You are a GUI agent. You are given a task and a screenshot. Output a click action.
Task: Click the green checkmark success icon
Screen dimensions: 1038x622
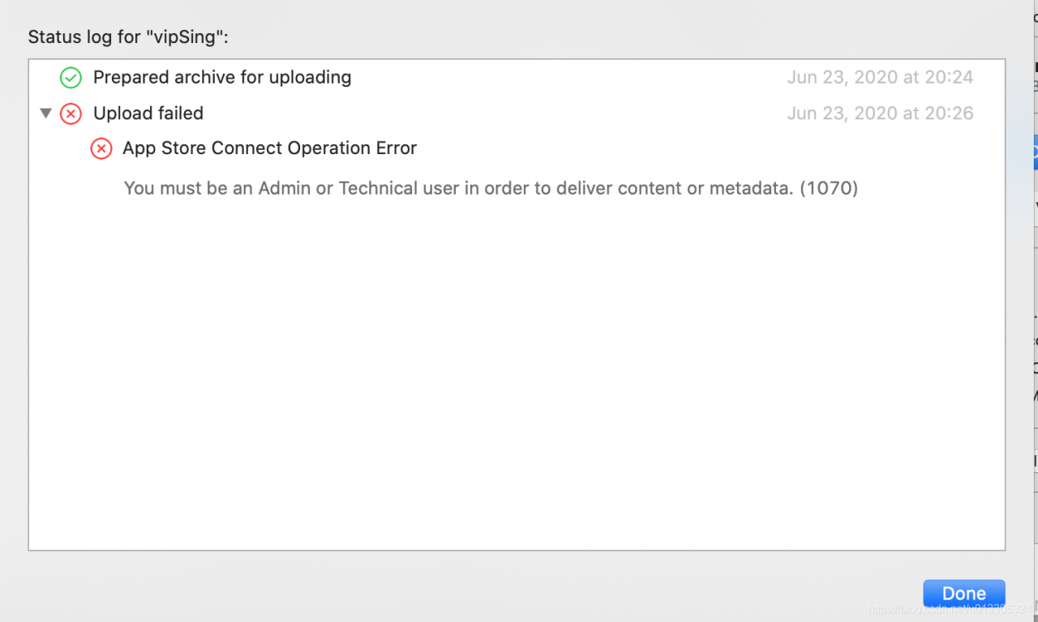pyautogui.click(x=71, y=78)
